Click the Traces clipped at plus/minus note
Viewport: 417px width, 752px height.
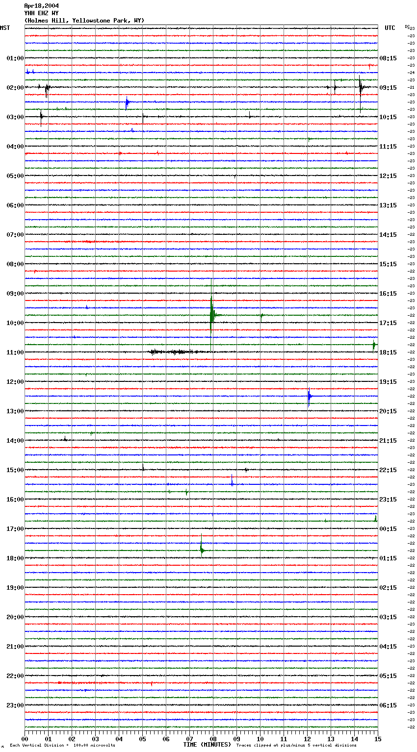pyautogui.click(x=296, y=745)
